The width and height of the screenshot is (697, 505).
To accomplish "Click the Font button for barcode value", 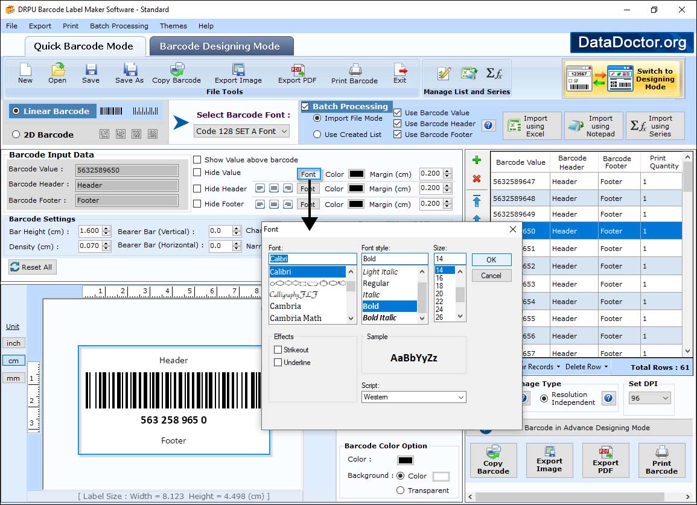I will point(308,174).
